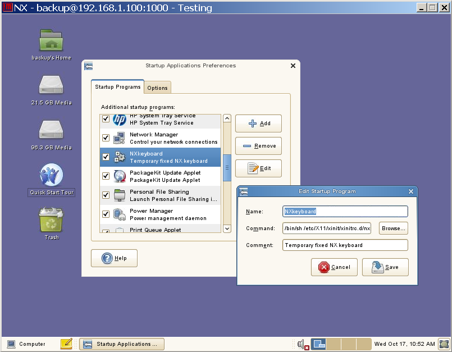Click the Command input field

pos(327,228)
